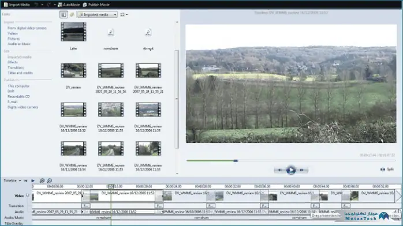
Task: Step to Next Frame in preview
Action: (302, 170)
